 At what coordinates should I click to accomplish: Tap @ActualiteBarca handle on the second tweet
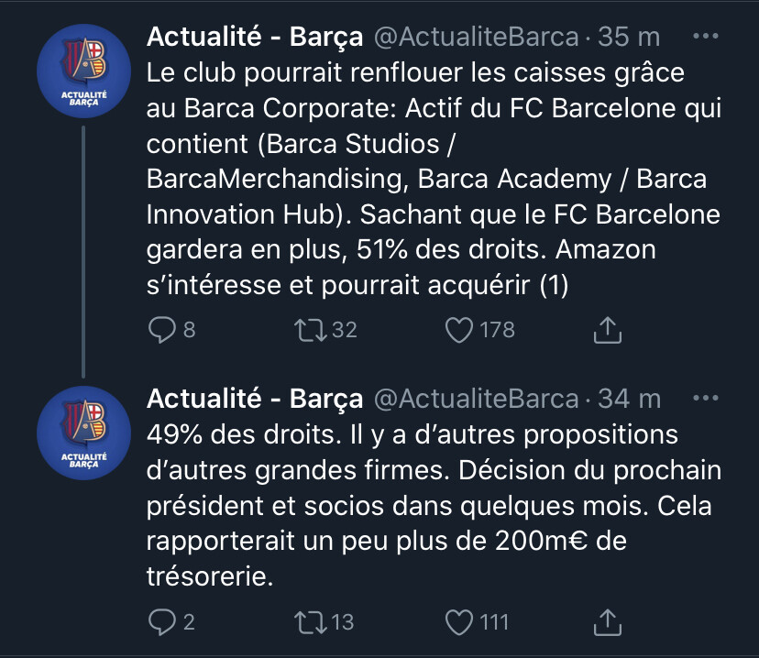(x=475, y=400)
